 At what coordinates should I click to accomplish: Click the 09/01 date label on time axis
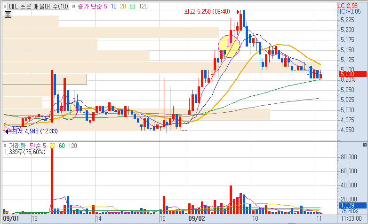11,219
